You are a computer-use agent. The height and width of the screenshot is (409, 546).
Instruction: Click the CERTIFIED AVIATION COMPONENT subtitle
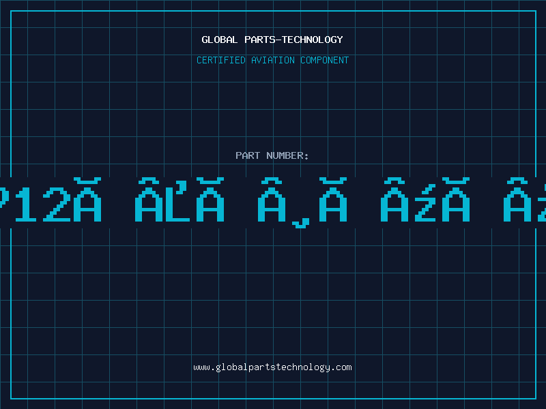coord(272,60)
